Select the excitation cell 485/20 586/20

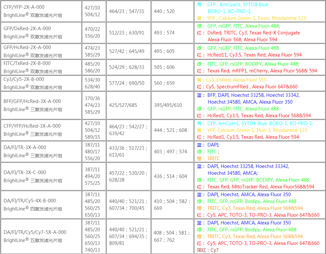94,67
